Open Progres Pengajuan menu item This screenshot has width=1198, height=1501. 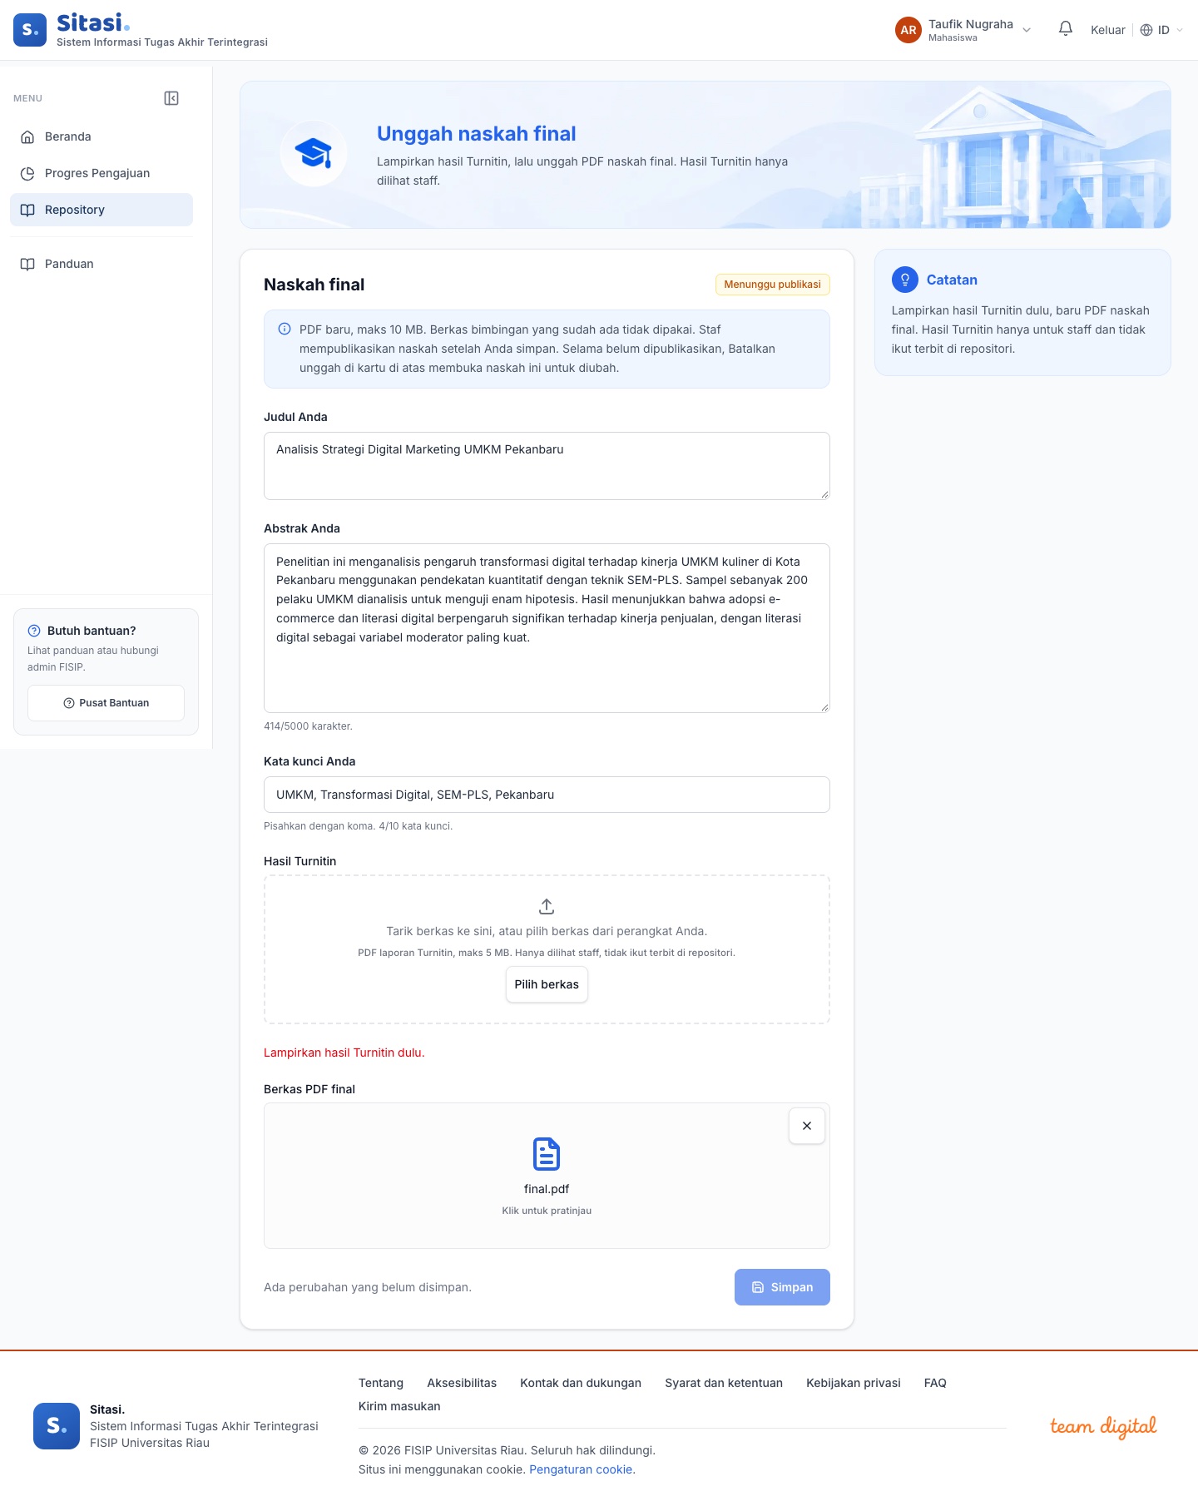[x=101, y=173]
